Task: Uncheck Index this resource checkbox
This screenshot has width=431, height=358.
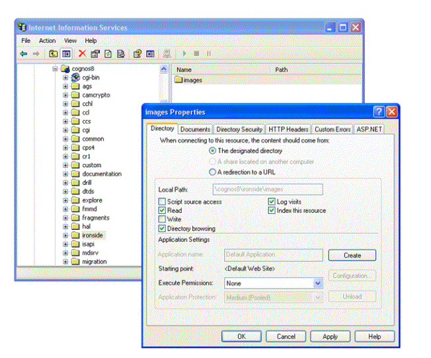Action: tap(272, 211)
